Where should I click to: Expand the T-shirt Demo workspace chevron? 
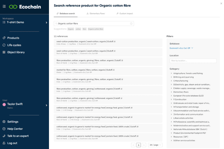pos(46,23)
